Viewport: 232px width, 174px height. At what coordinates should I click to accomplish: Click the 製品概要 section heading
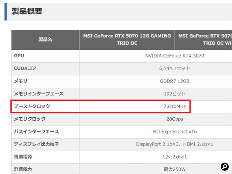[27, 11]
